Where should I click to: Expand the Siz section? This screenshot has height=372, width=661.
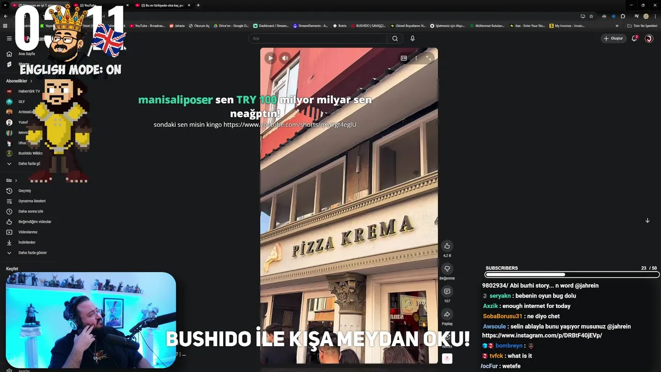coord(11,180)
